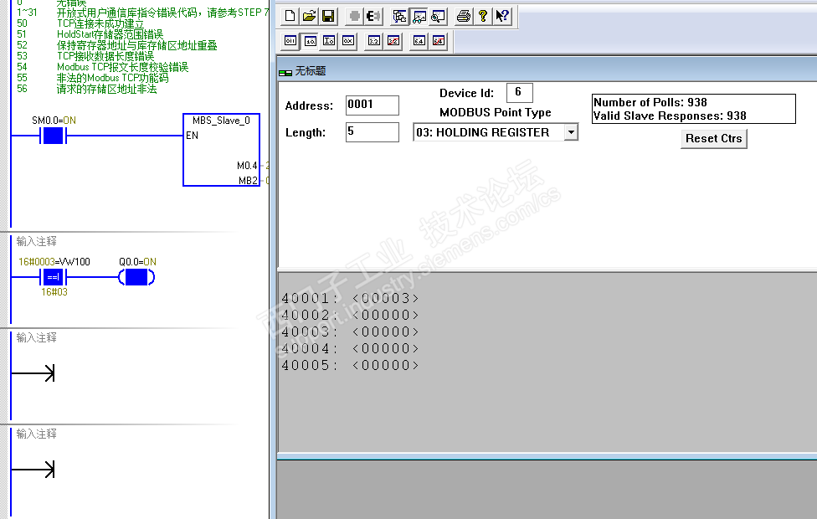Click the untitled document window icon
This screenshot has height=519, width=817.
coord(285,73)
